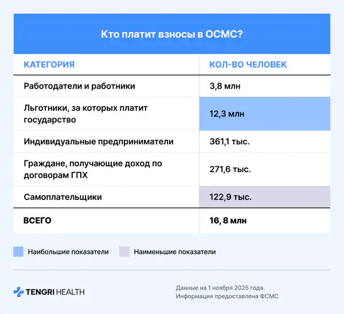Click the title 'Кто платит взносы в ОСМС?'
This screenshot has width=344, height=314.
pos(172,34)
